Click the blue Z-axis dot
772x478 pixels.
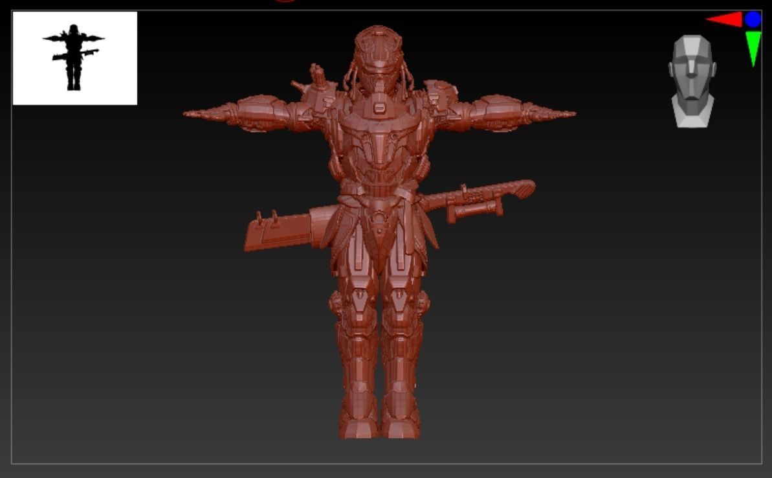tap(753, 19)
